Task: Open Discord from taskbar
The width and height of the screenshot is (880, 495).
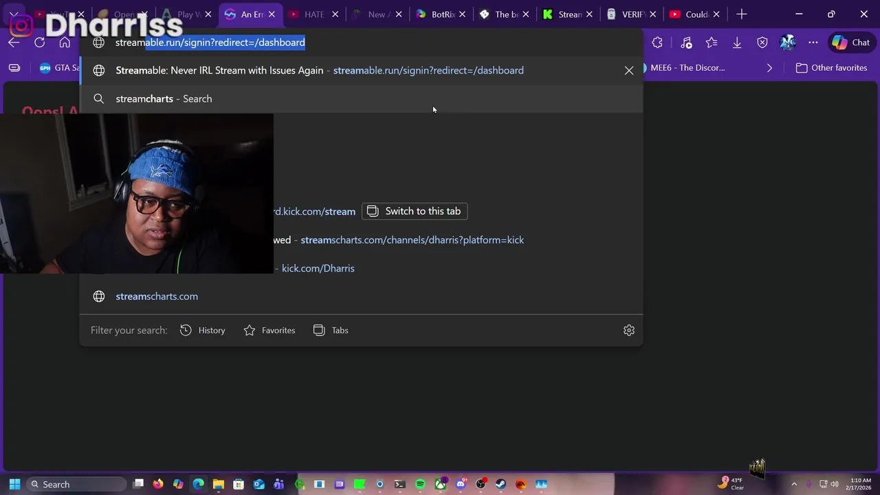Action: (461, 484)
